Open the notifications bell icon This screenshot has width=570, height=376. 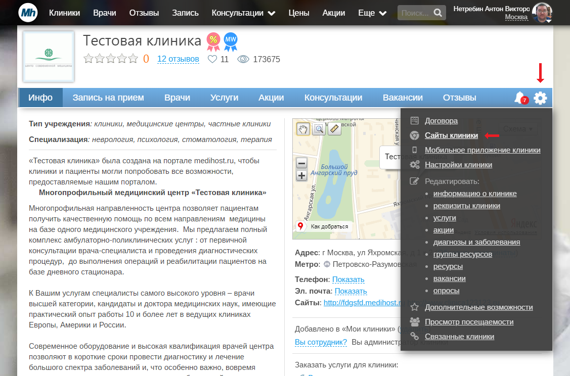pos(520,98)
